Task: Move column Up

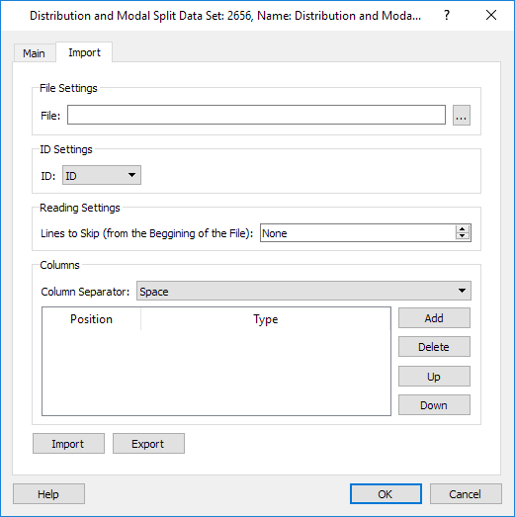Action: (x=434, y=377)
